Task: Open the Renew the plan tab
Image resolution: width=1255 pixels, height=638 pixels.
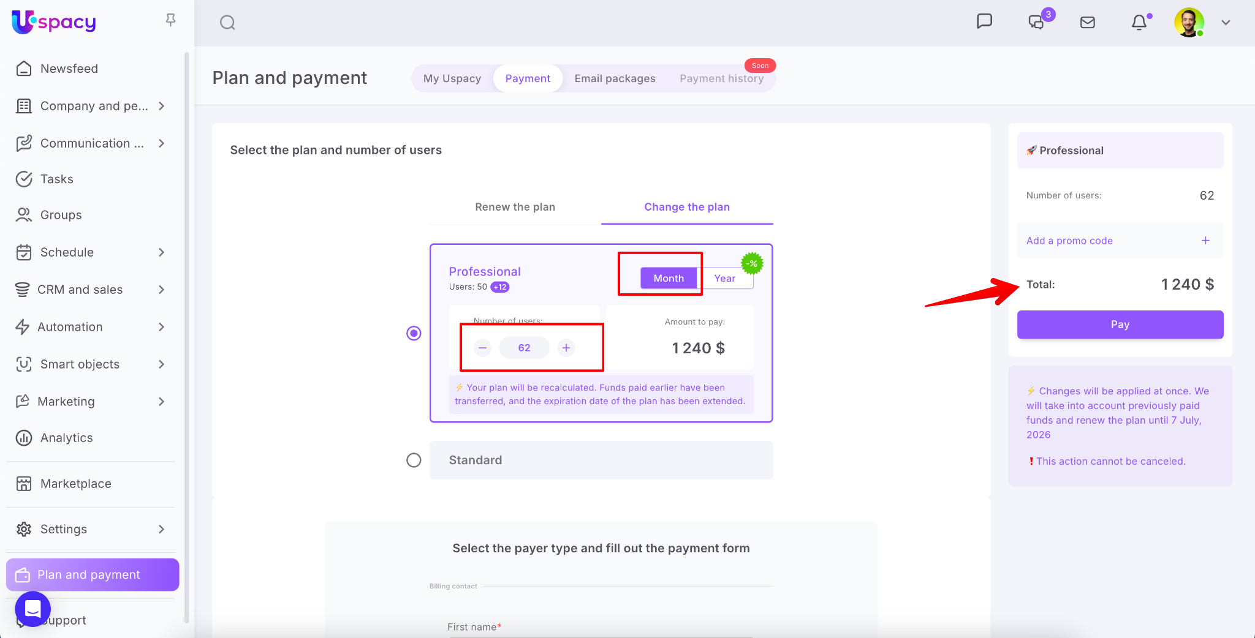Action: (x=515, y=207)
